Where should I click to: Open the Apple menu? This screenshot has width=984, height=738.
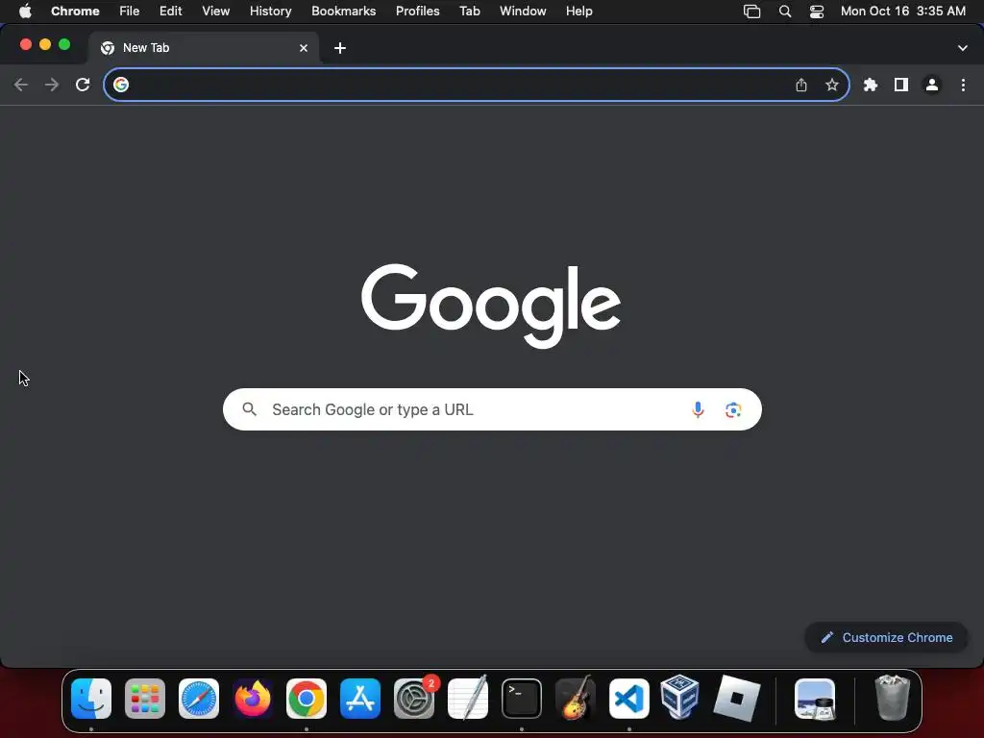pyautogui.click(x=25, y=12)
